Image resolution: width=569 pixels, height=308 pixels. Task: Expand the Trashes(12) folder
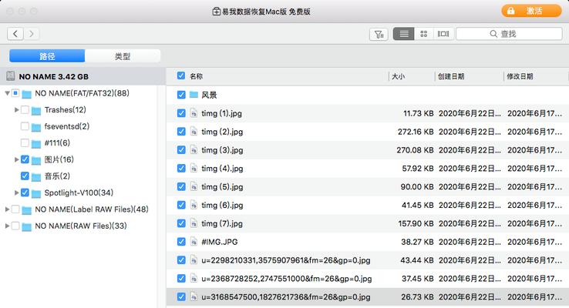tap(16, 110)
